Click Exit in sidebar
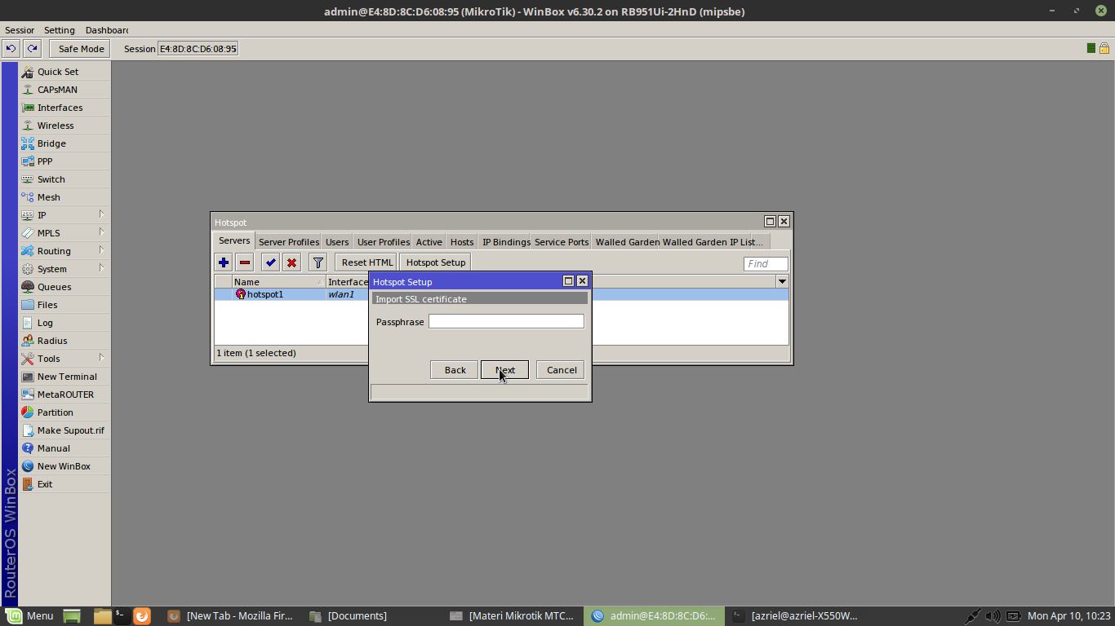This screenshot has height=626, width=1115. click(64, 484)
